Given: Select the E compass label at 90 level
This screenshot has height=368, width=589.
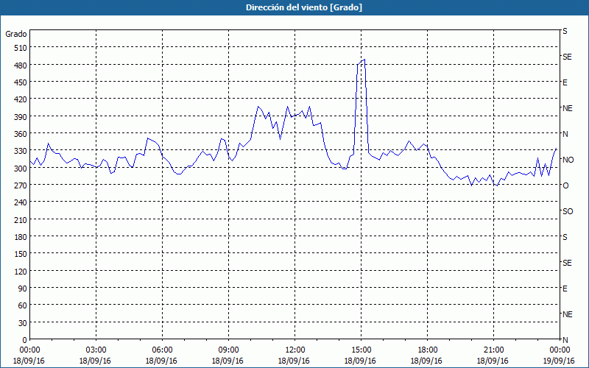Looking at the screenshot, I should (565, 289).
